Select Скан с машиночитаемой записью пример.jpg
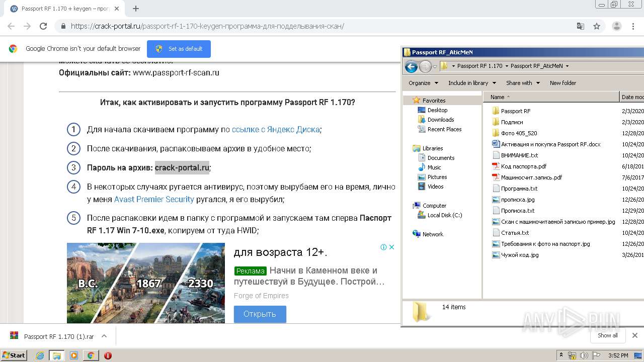This screenshot has width=644, height=362. [x=558, y=222]
